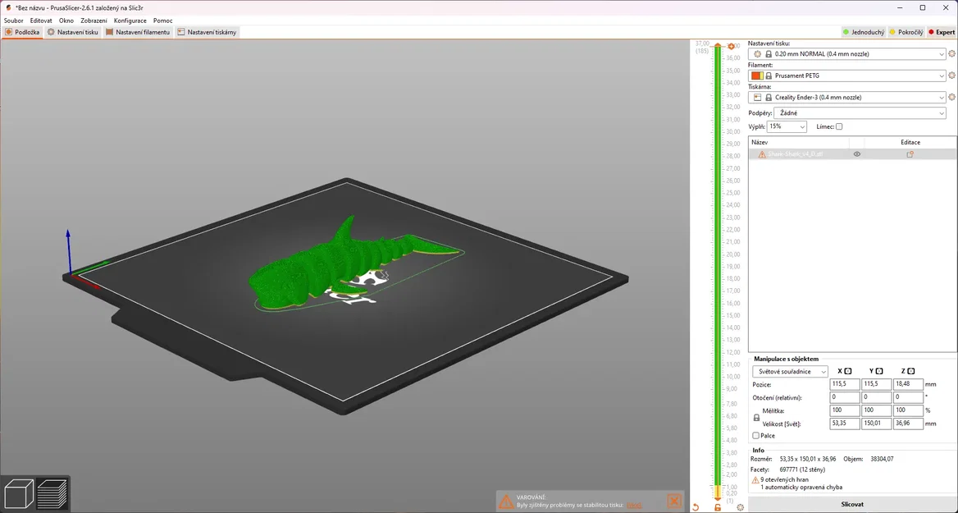Open the Podpěry supports dropdown

click(x=860, y=113)
